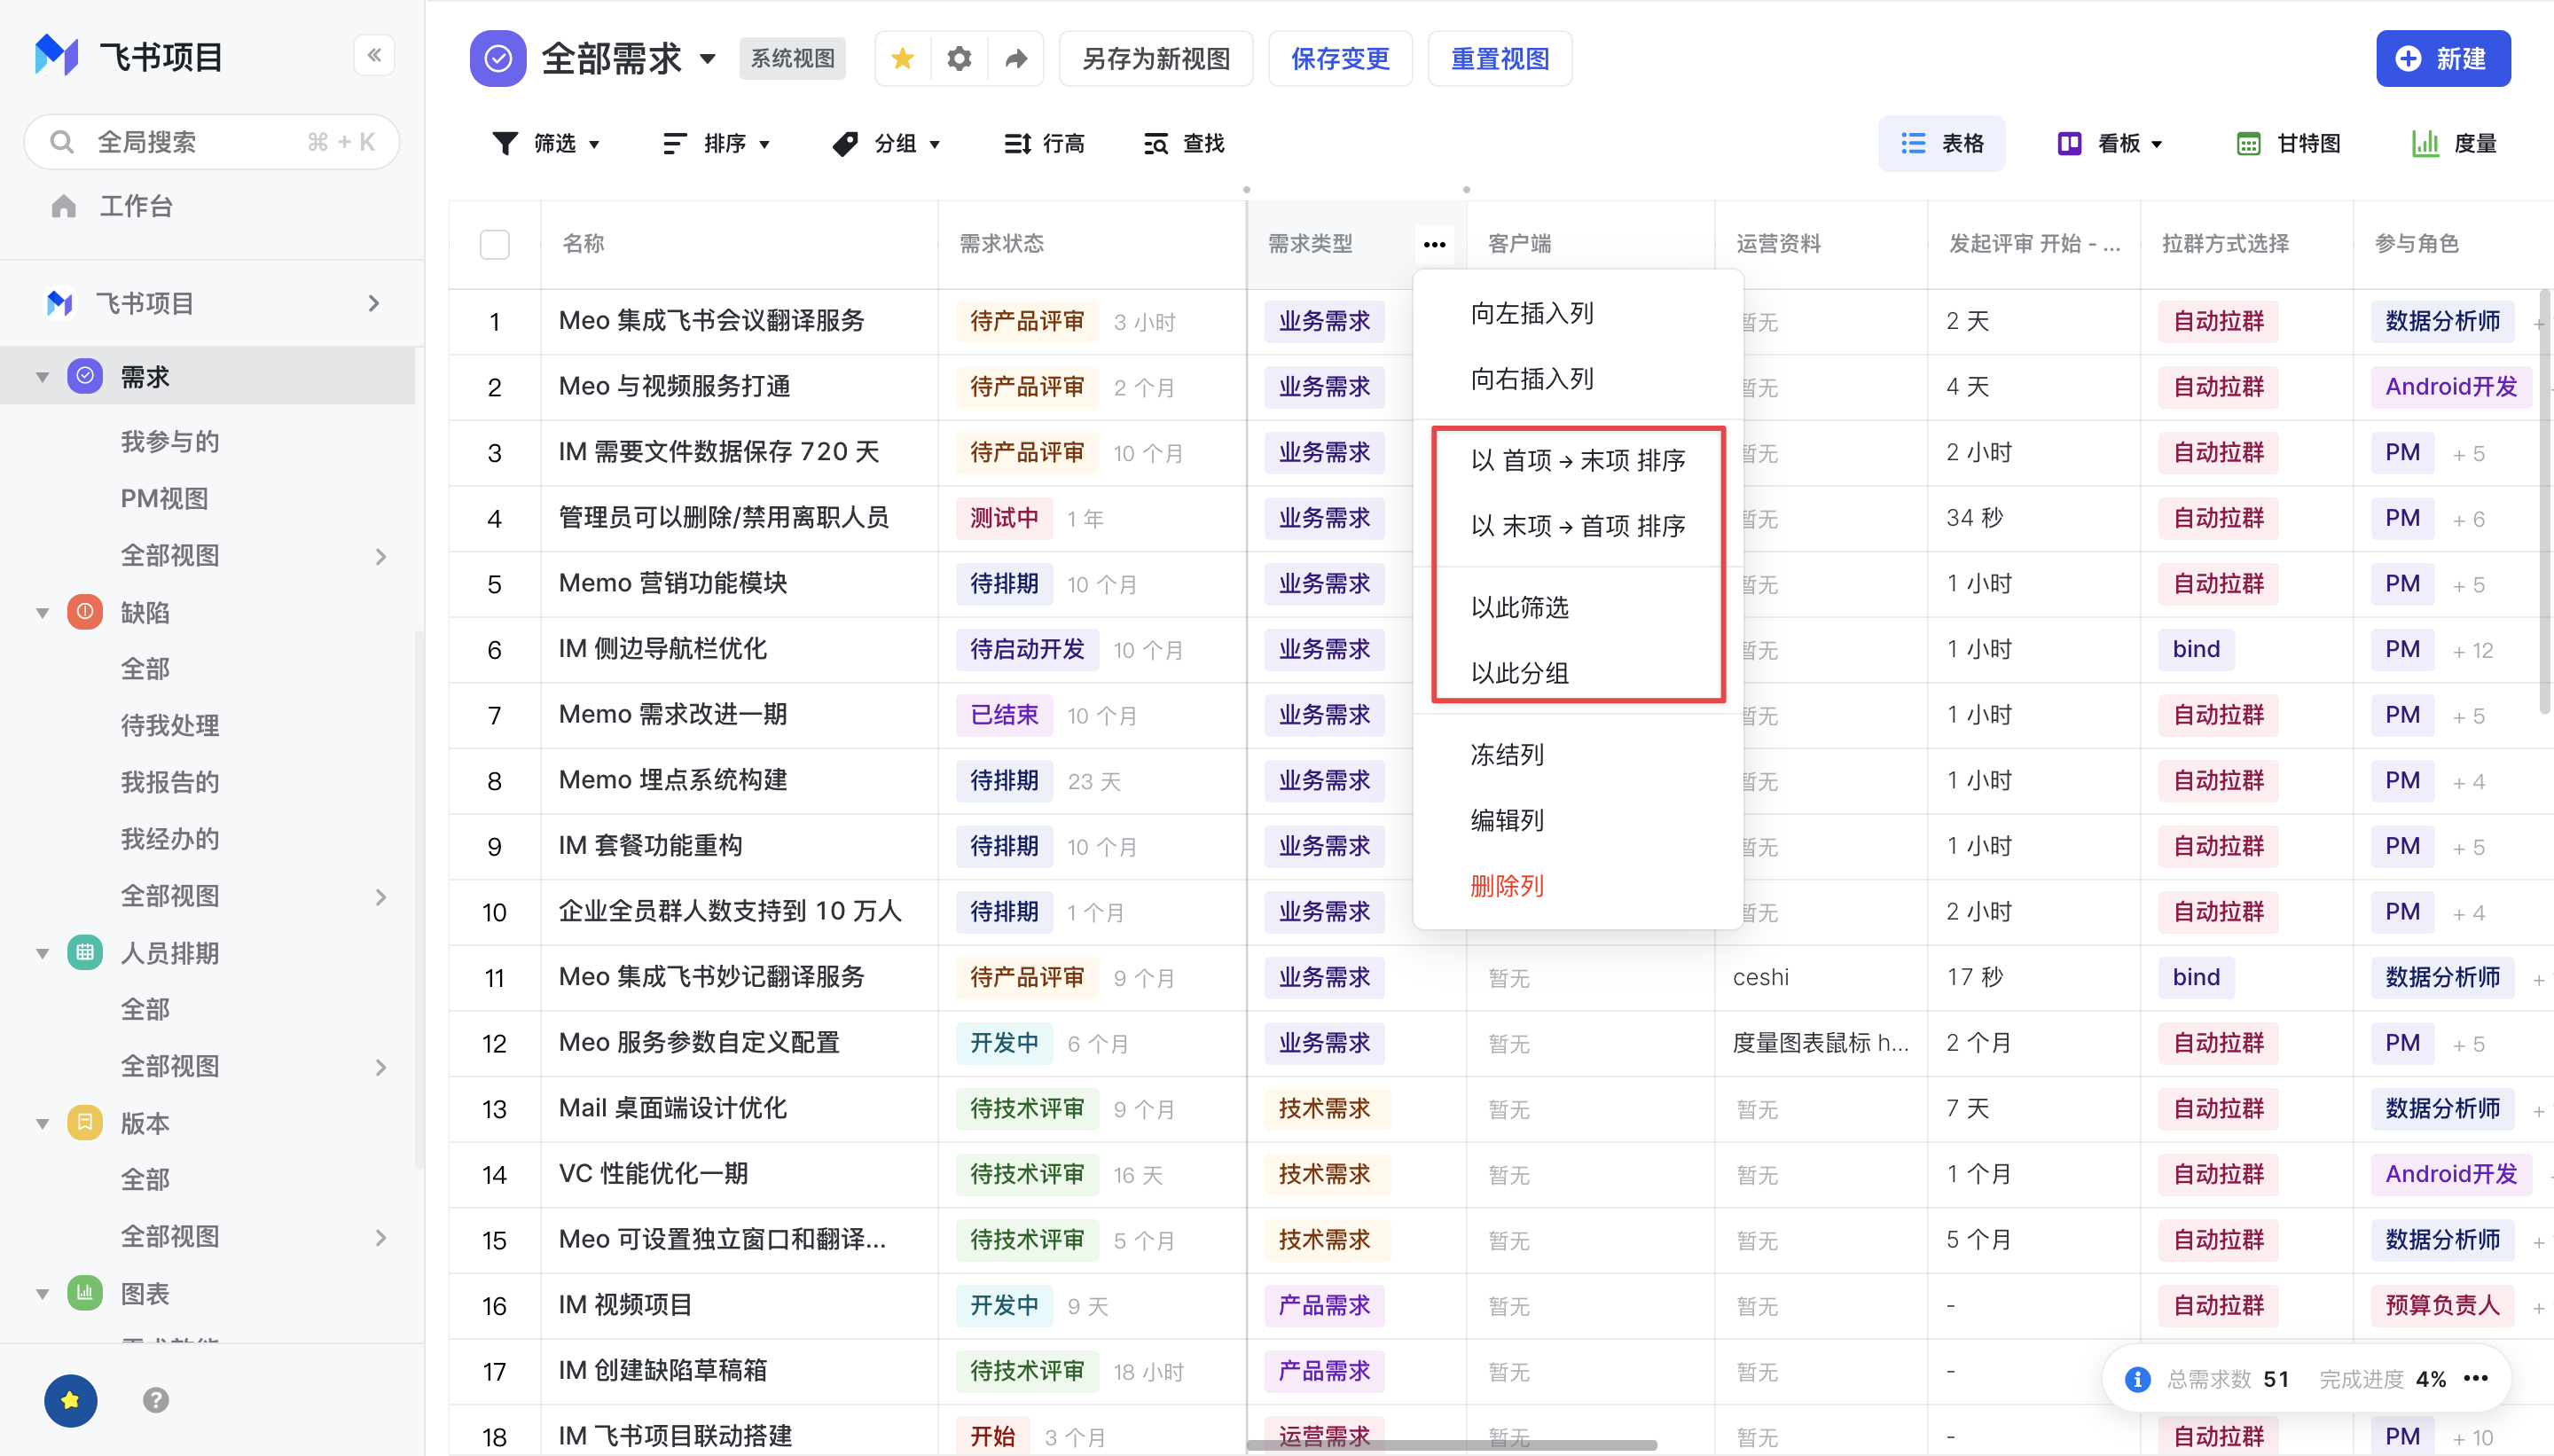Click the 需求状态 column header
The height and width of the screenshot is (1456, 2554).
[1092, 244]
